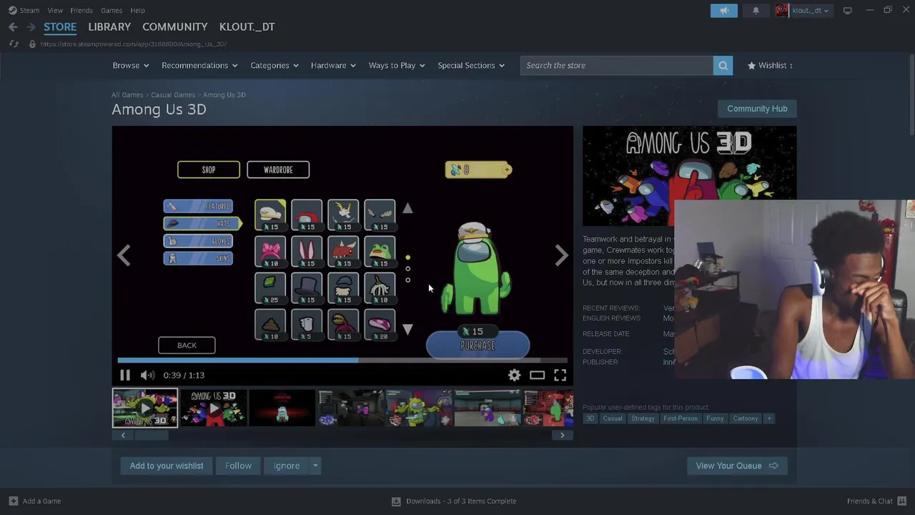This screenshot has width=915, height=515.
Task: Expand the Browse dropdown
Action: [130, 65]
